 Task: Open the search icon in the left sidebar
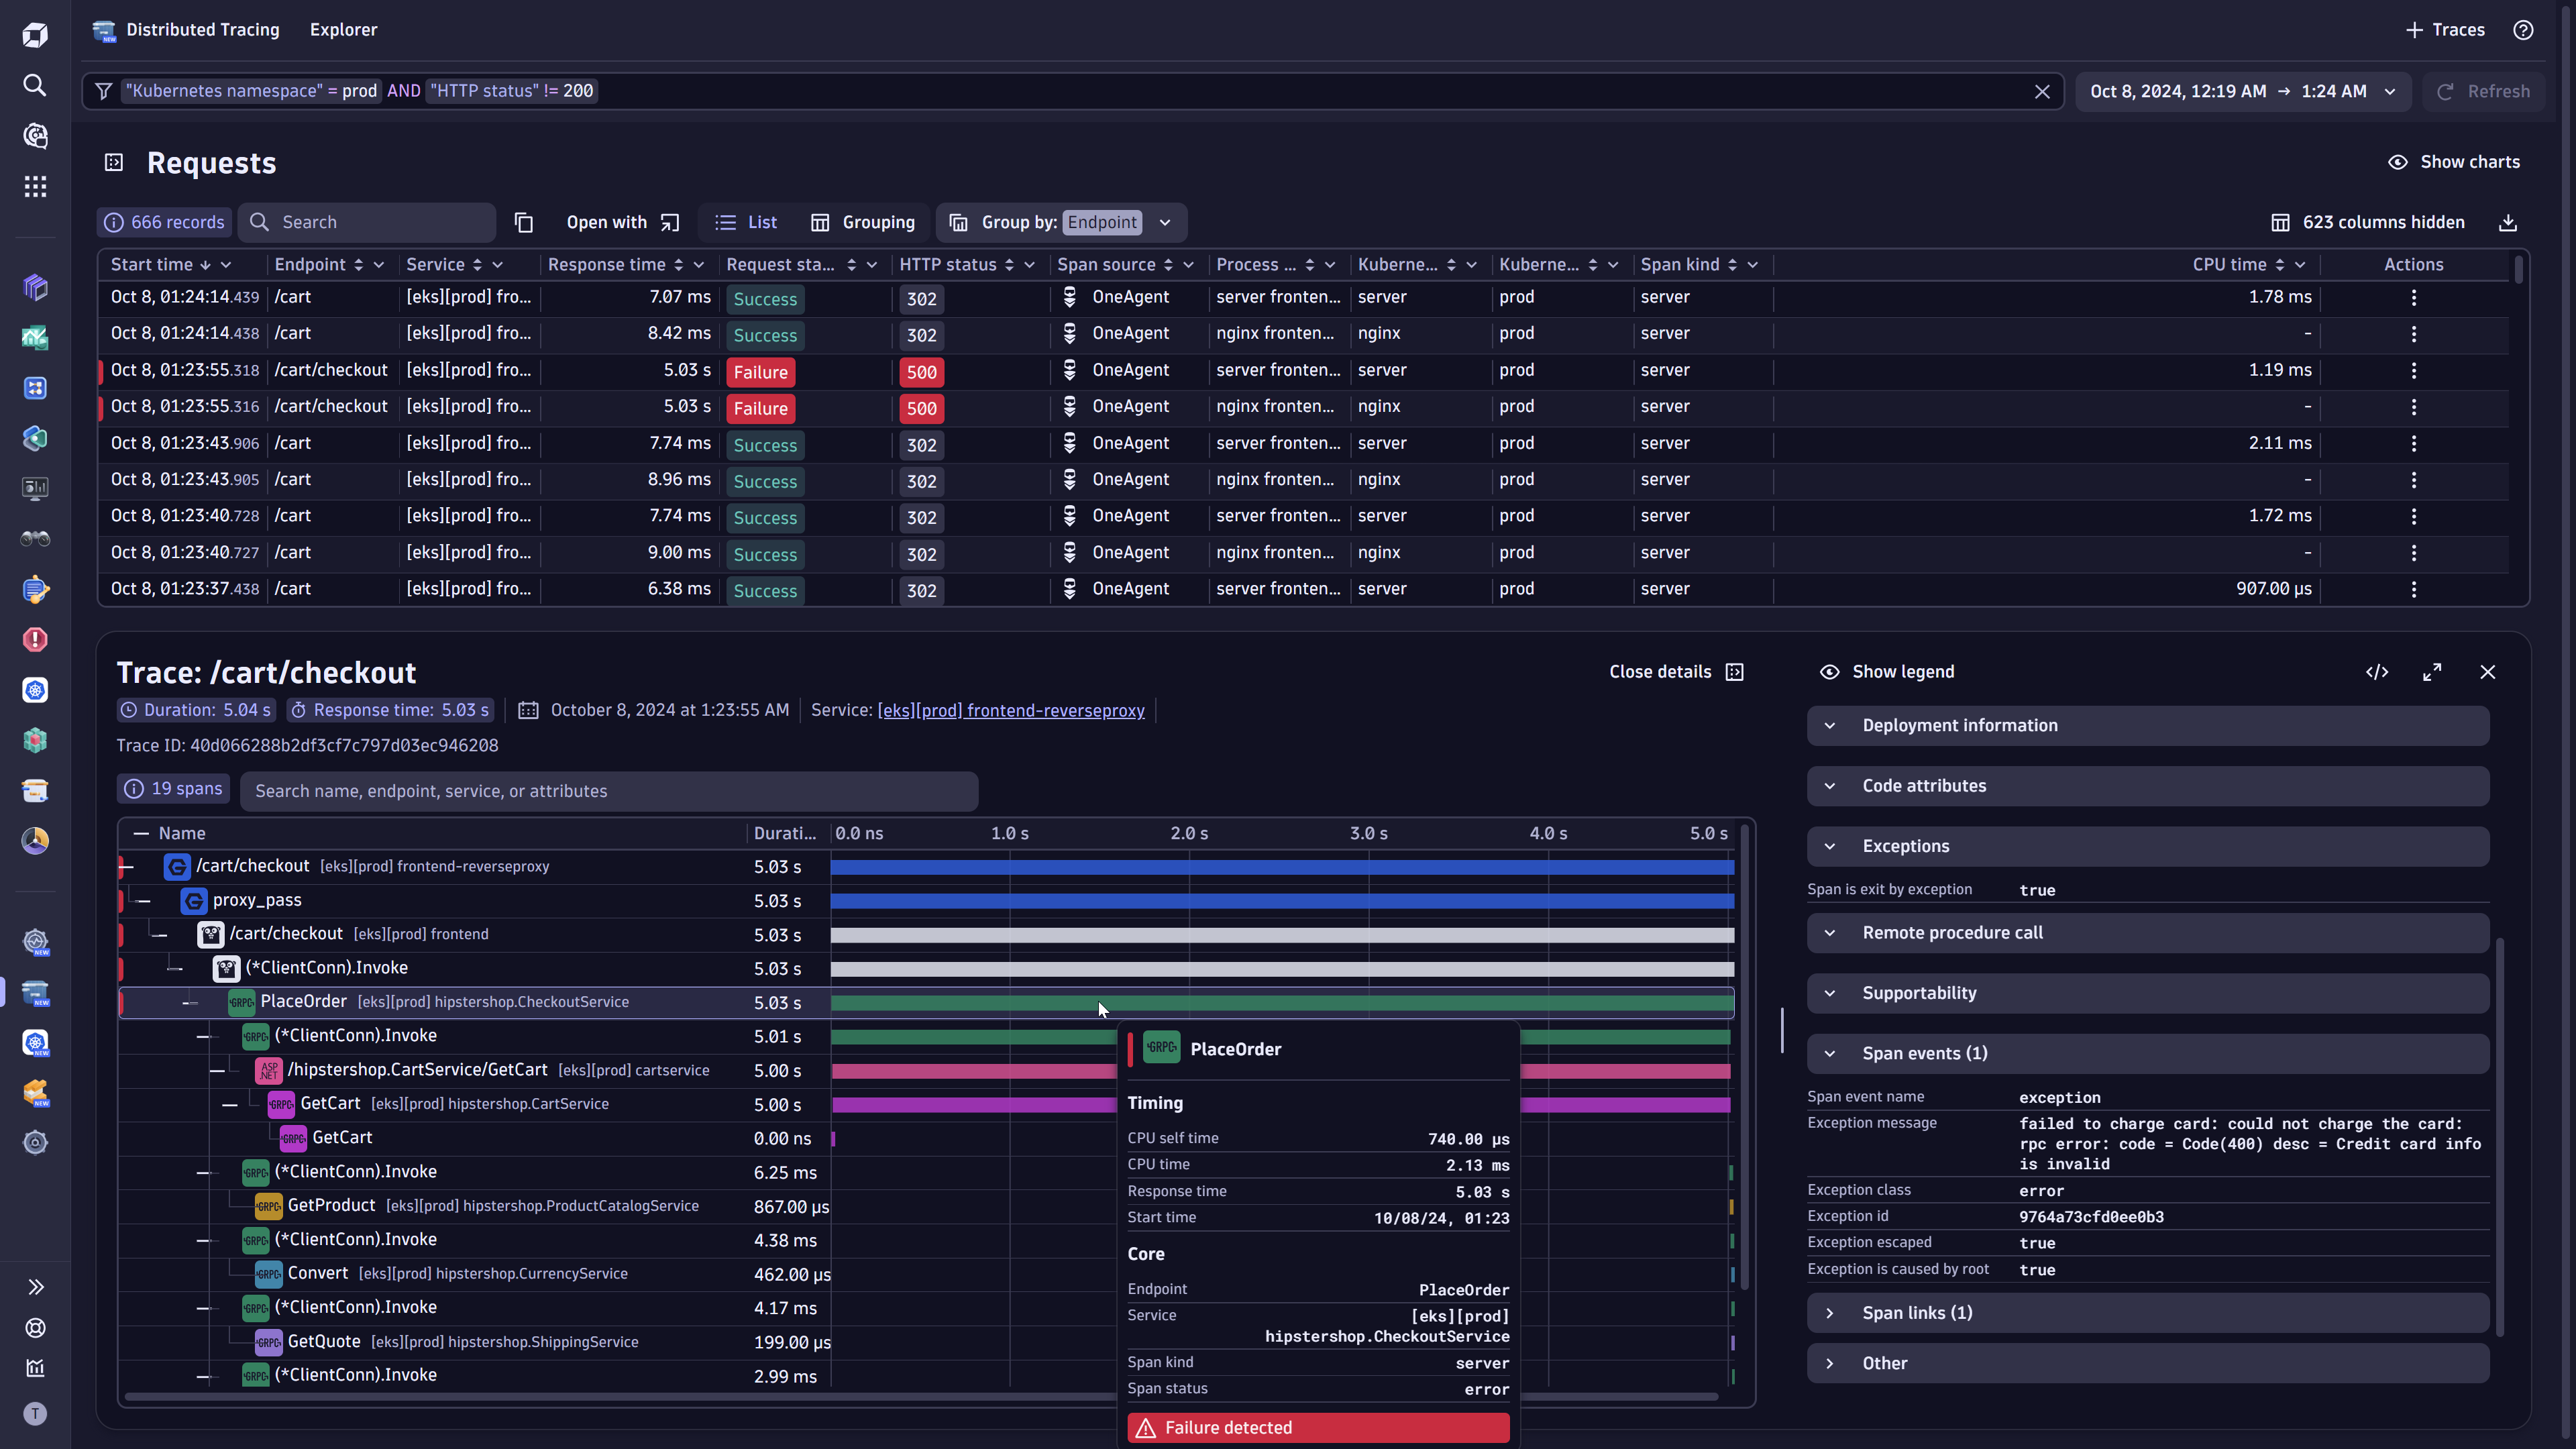35,86
